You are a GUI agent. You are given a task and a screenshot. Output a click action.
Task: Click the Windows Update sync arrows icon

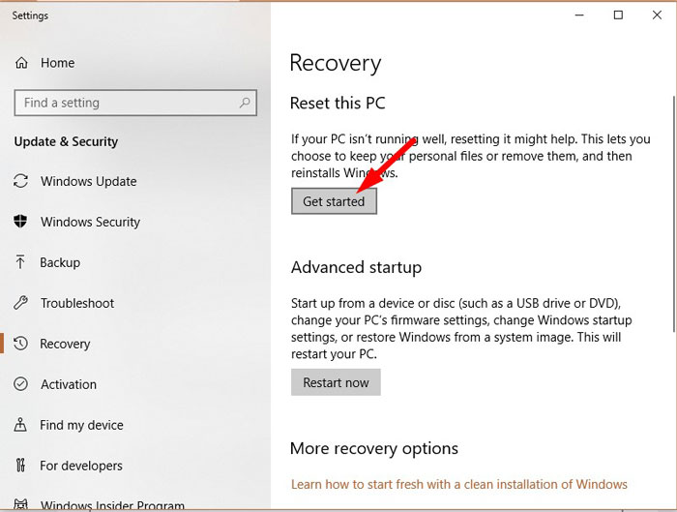pos(20,181)
